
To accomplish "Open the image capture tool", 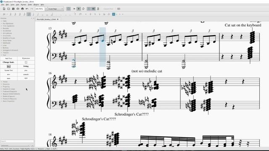I will click(x=119, y=9).
